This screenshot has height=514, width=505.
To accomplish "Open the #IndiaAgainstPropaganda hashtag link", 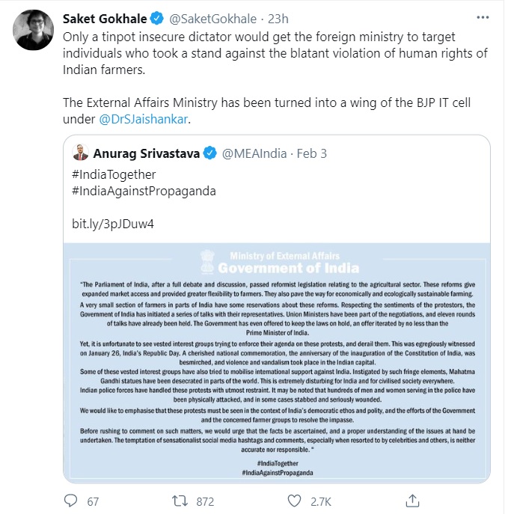I will click(144, 191).
